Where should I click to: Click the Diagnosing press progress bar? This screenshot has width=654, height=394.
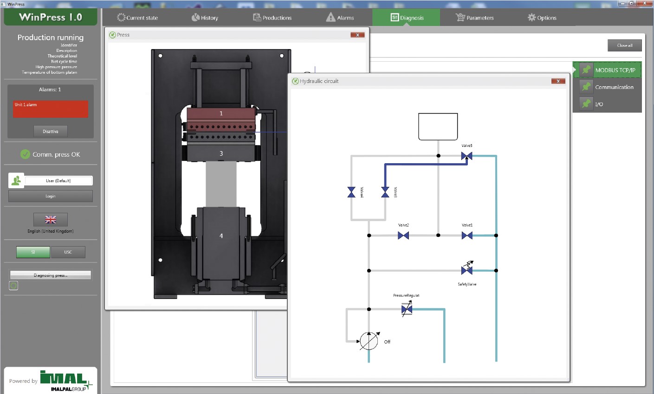[51, 275]
